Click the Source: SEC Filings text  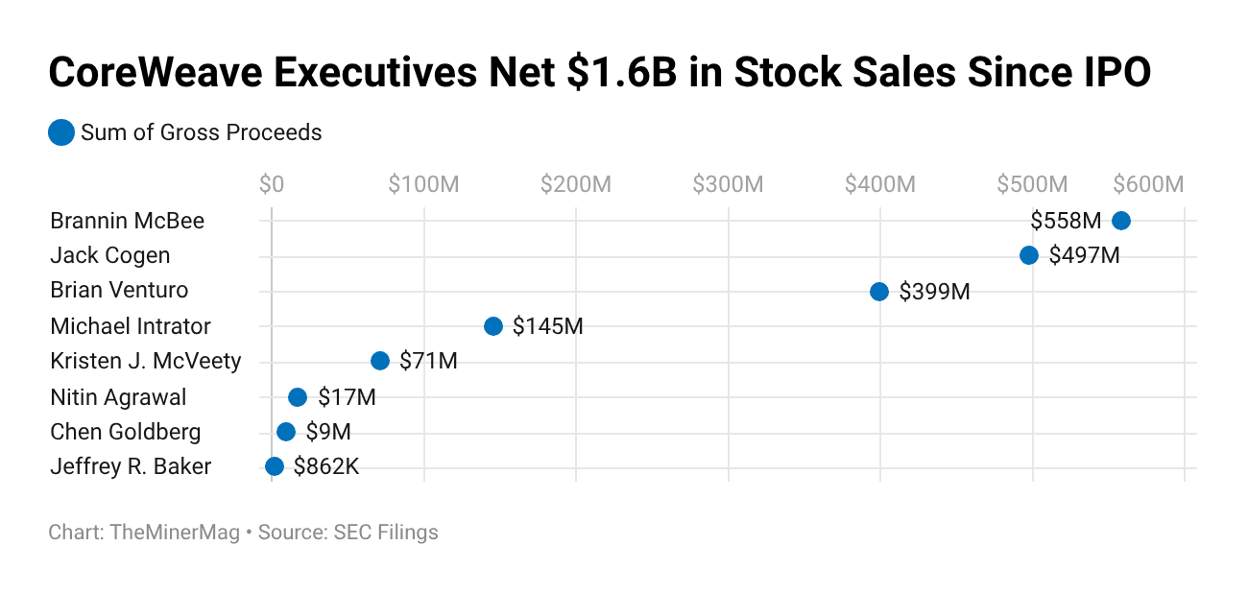point(348,532)
